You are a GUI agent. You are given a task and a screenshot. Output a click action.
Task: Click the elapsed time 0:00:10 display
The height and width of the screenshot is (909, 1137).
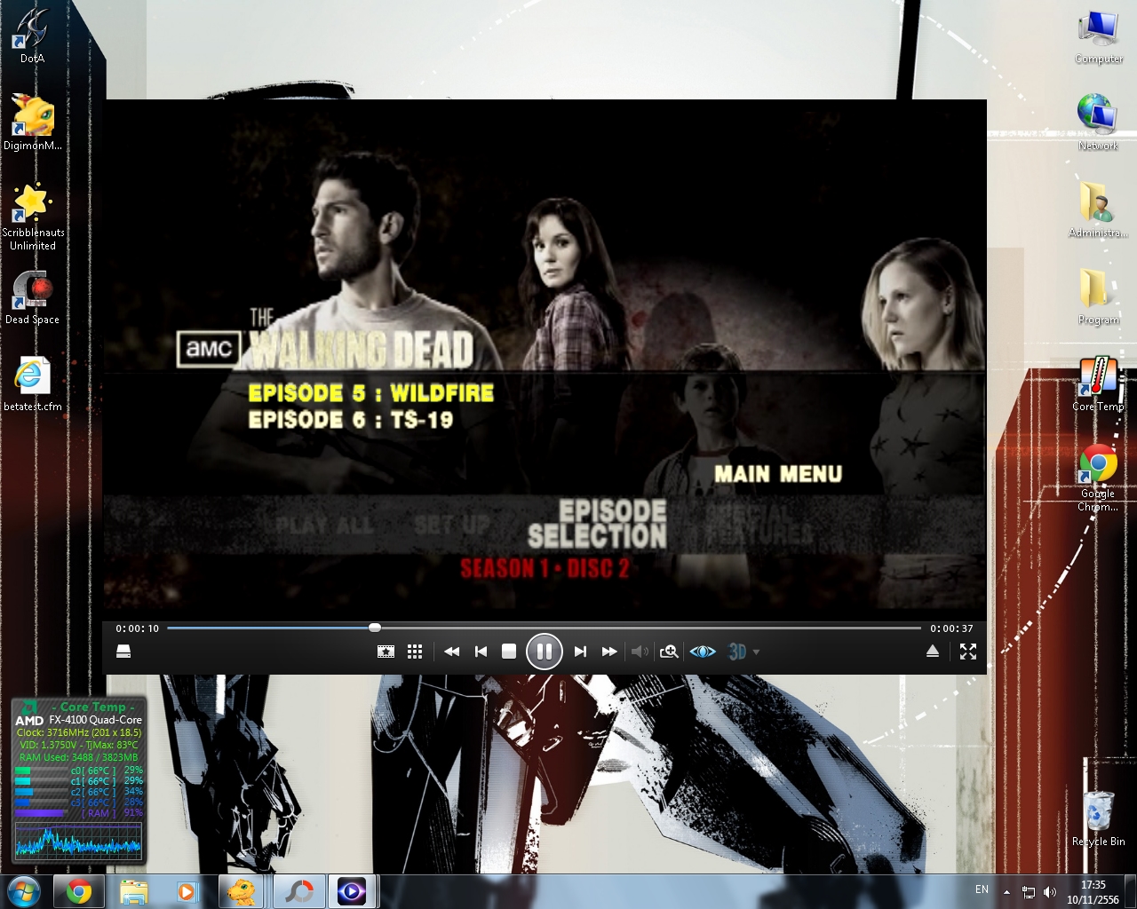click(x=138, y=628)
